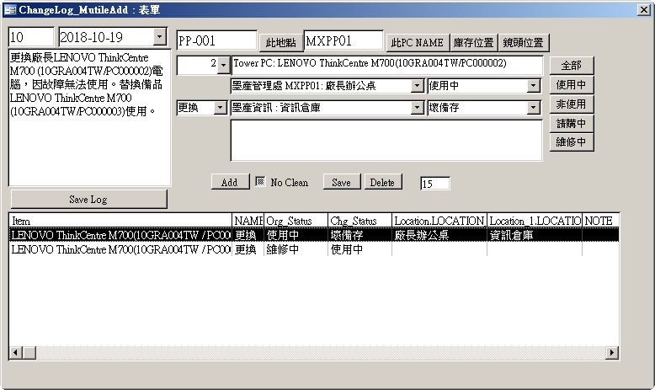Click the list scrollbar right arrow
Viewport: 655px width, 390px height.
point(611,353)
